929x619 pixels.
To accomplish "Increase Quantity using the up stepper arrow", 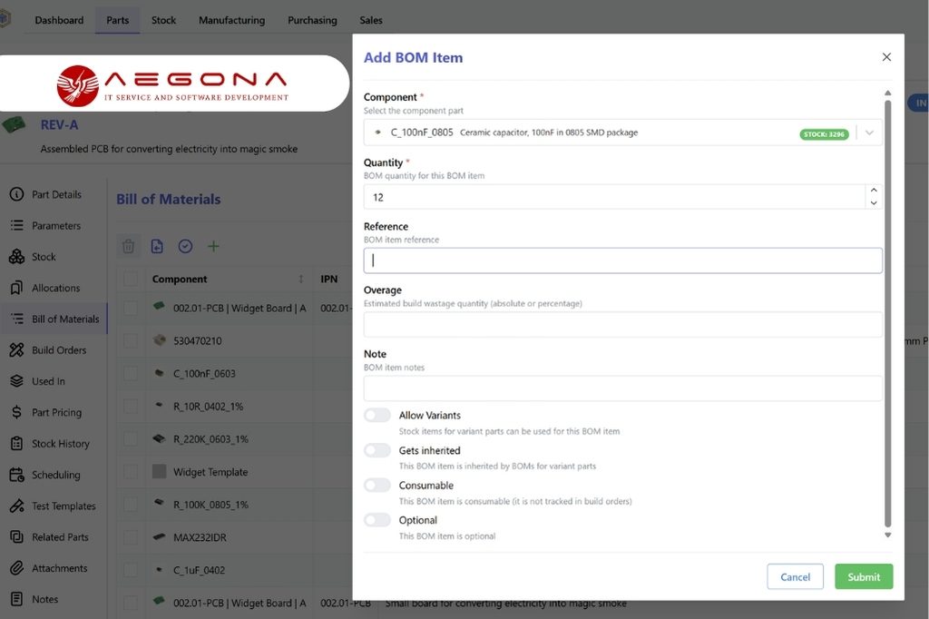I will point(874,191).
